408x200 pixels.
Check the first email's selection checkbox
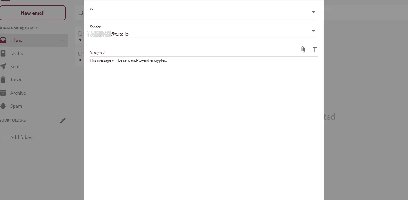tap(80, 33)
